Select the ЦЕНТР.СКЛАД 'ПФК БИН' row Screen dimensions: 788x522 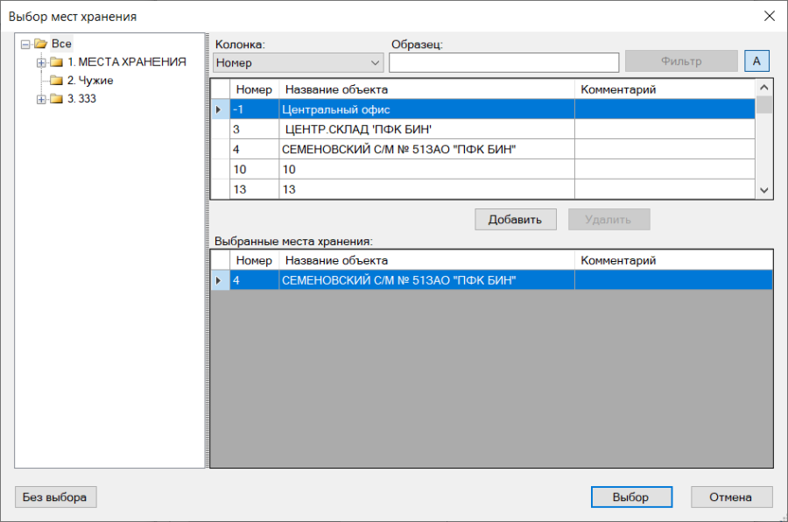tap(483, 130)
